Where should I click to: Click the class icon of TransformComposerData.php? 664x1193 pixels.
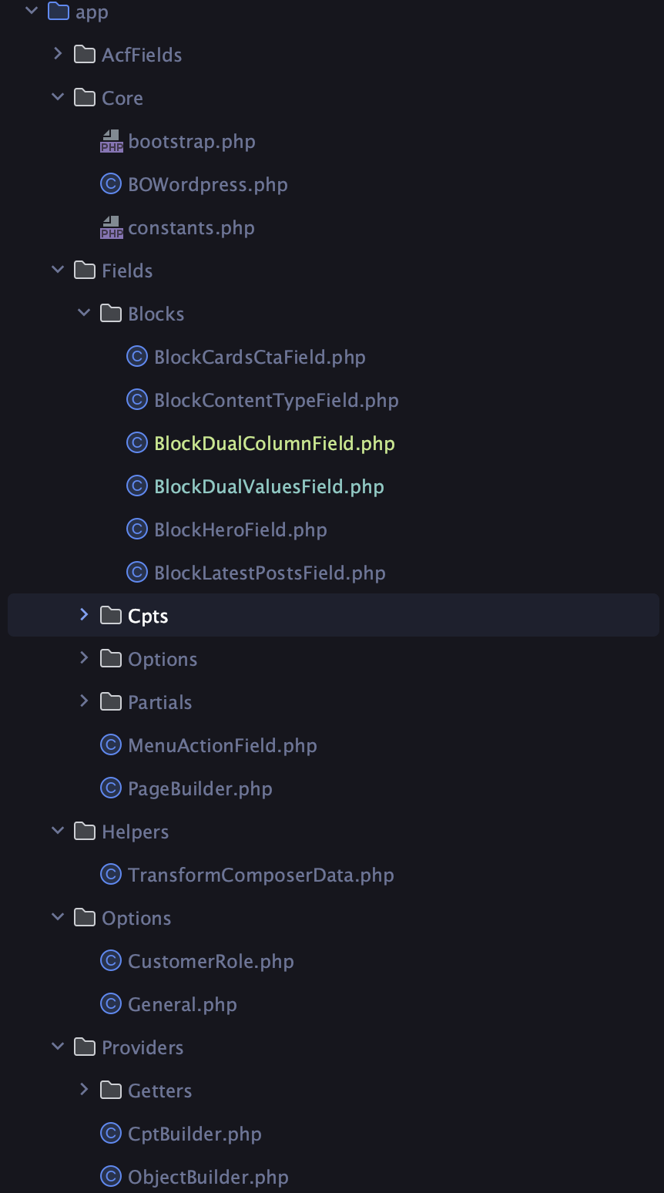pyautogui.click(x=112, y=875)
